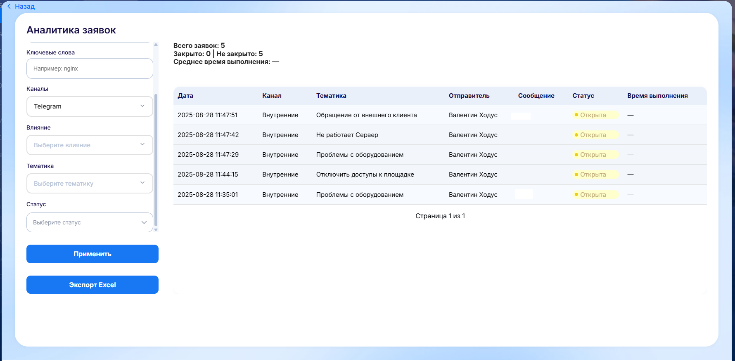735x361 pixels.
Task: Click the Статус column header in table
Action: [583, 96]
